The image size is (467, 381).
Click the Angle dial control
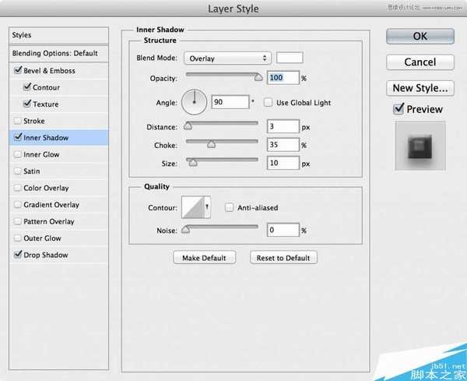tap(195, 101)
